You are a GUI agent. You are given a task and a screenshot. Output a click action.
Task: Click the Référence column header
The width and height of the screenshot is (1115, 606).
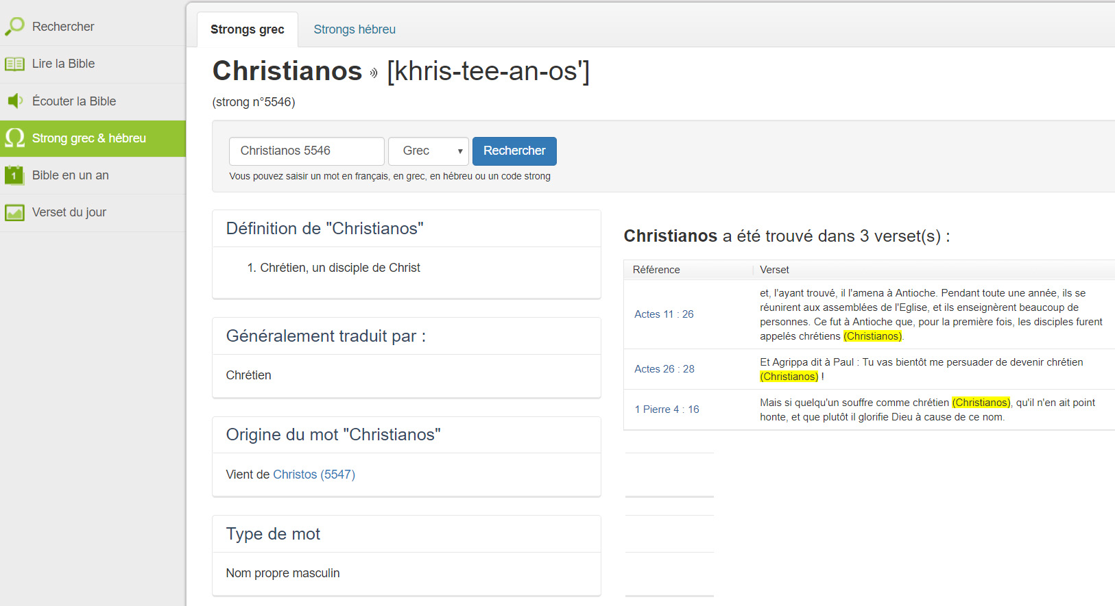point(656,270)
